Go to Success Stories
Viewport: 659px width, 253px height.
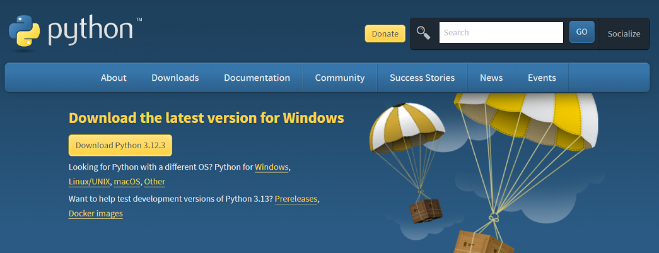point(422,78)
